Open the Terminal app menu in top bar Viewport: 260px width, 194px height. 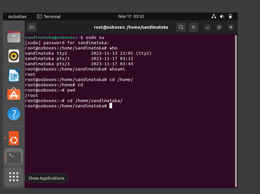click(49, 17)
